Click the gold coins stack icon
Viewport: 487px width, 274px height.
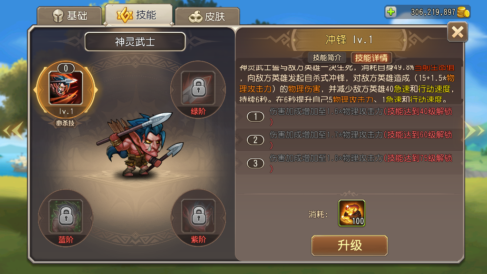(463, 12)
